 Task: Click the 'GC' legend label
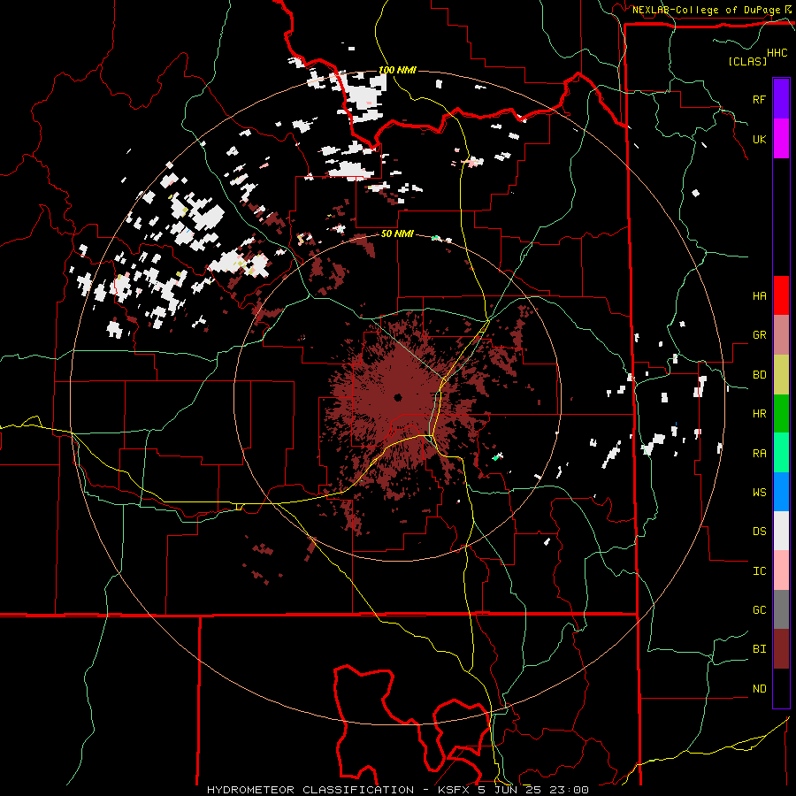click(x=759, y=610)
